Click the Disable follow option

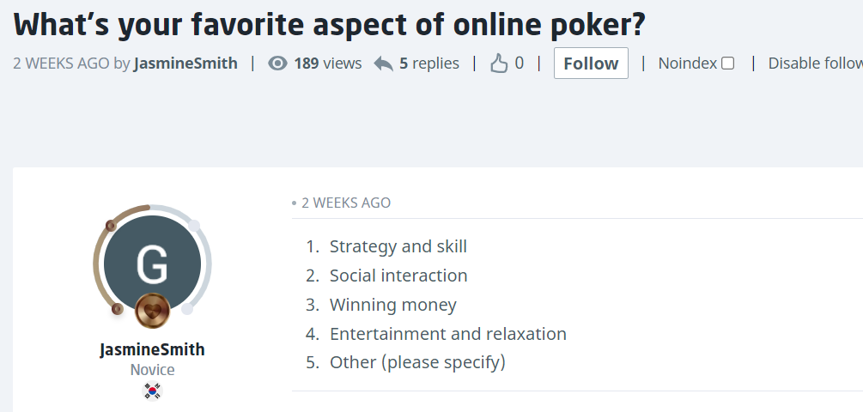pos(815,64)
